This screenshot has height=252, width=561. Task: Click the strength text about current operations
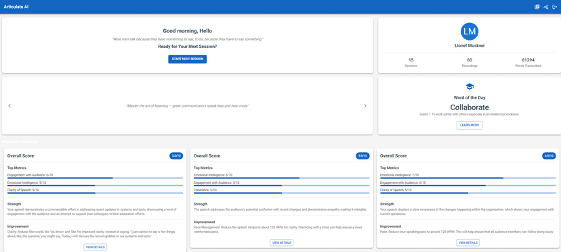[x=467, y=211]
